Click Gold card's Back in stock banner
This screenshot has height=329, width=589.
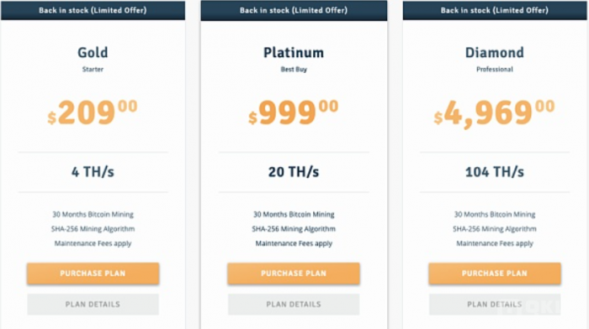click(x=93, y=10)
